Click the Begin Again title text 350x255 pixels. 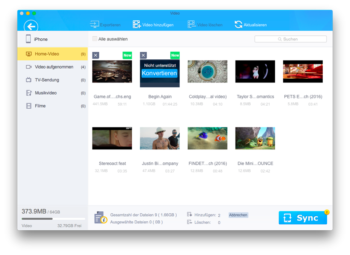point(160,96)
